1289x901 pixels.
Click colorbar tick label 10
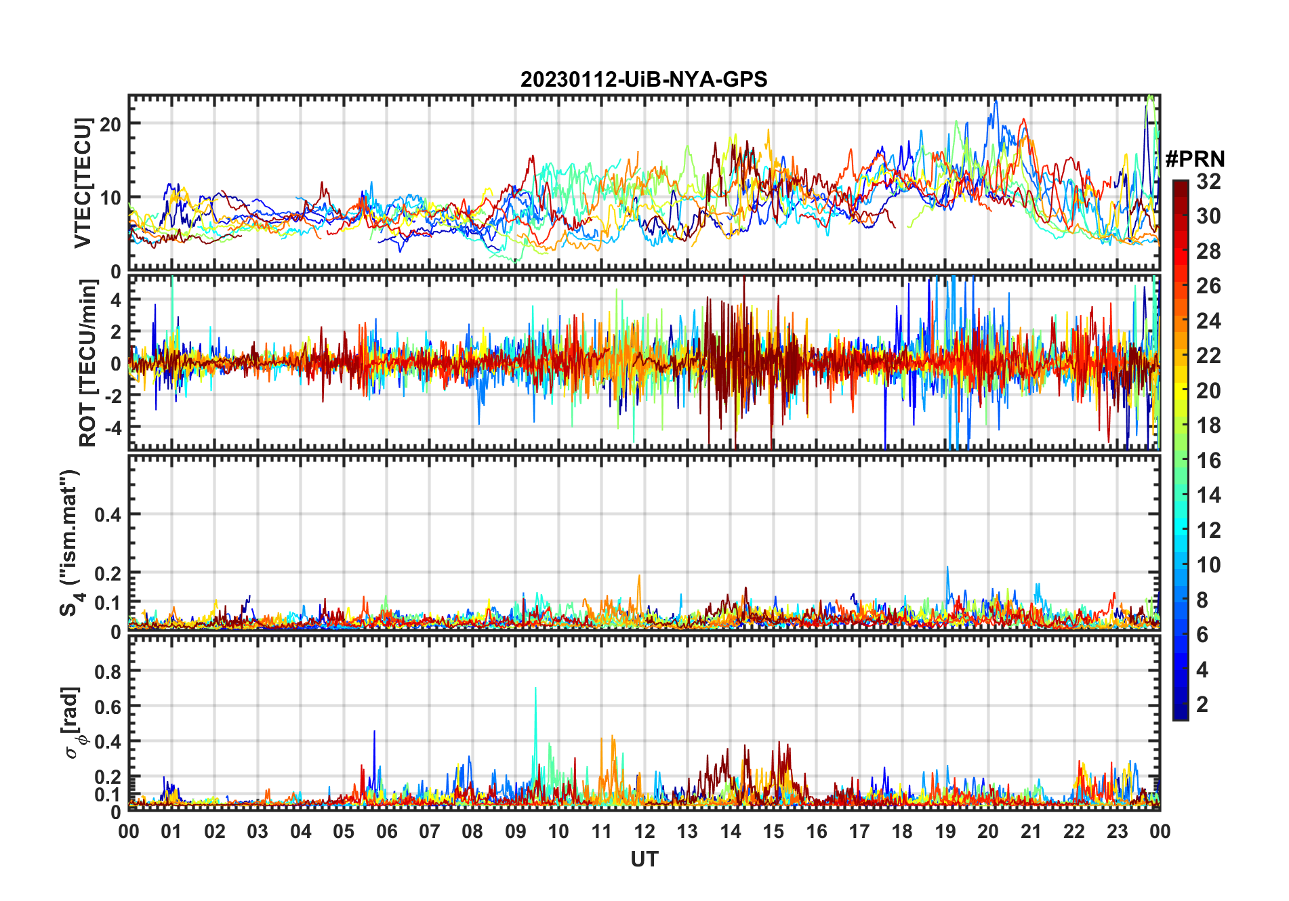click(1208, 565)
